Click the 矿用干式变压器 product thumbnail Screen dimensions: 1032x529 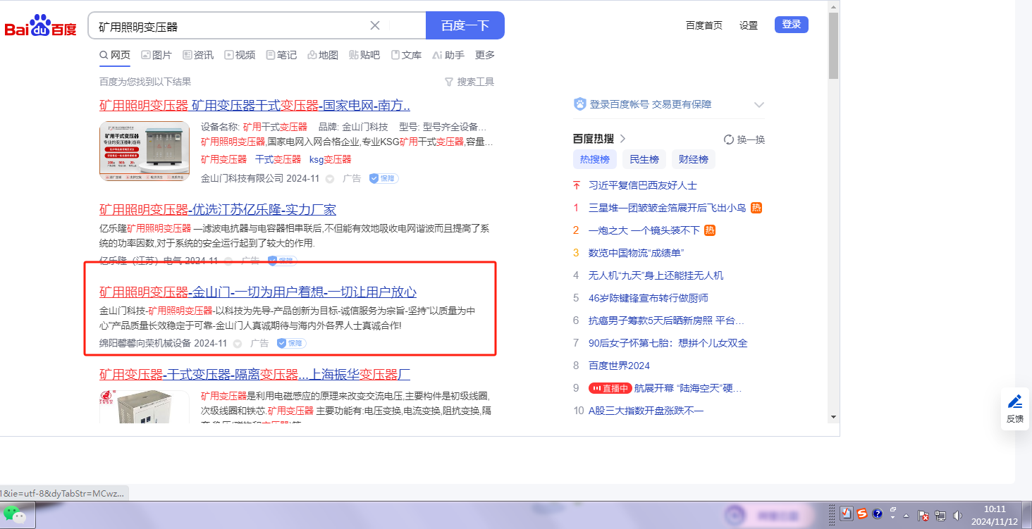point(145,152)
